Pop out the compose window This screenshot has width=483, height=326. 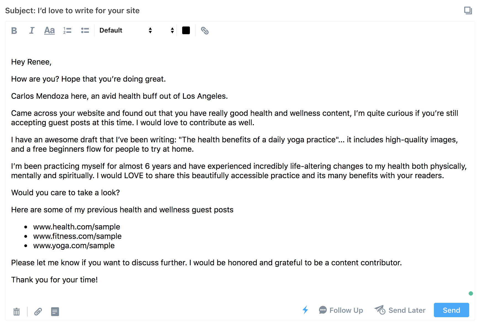468,10
